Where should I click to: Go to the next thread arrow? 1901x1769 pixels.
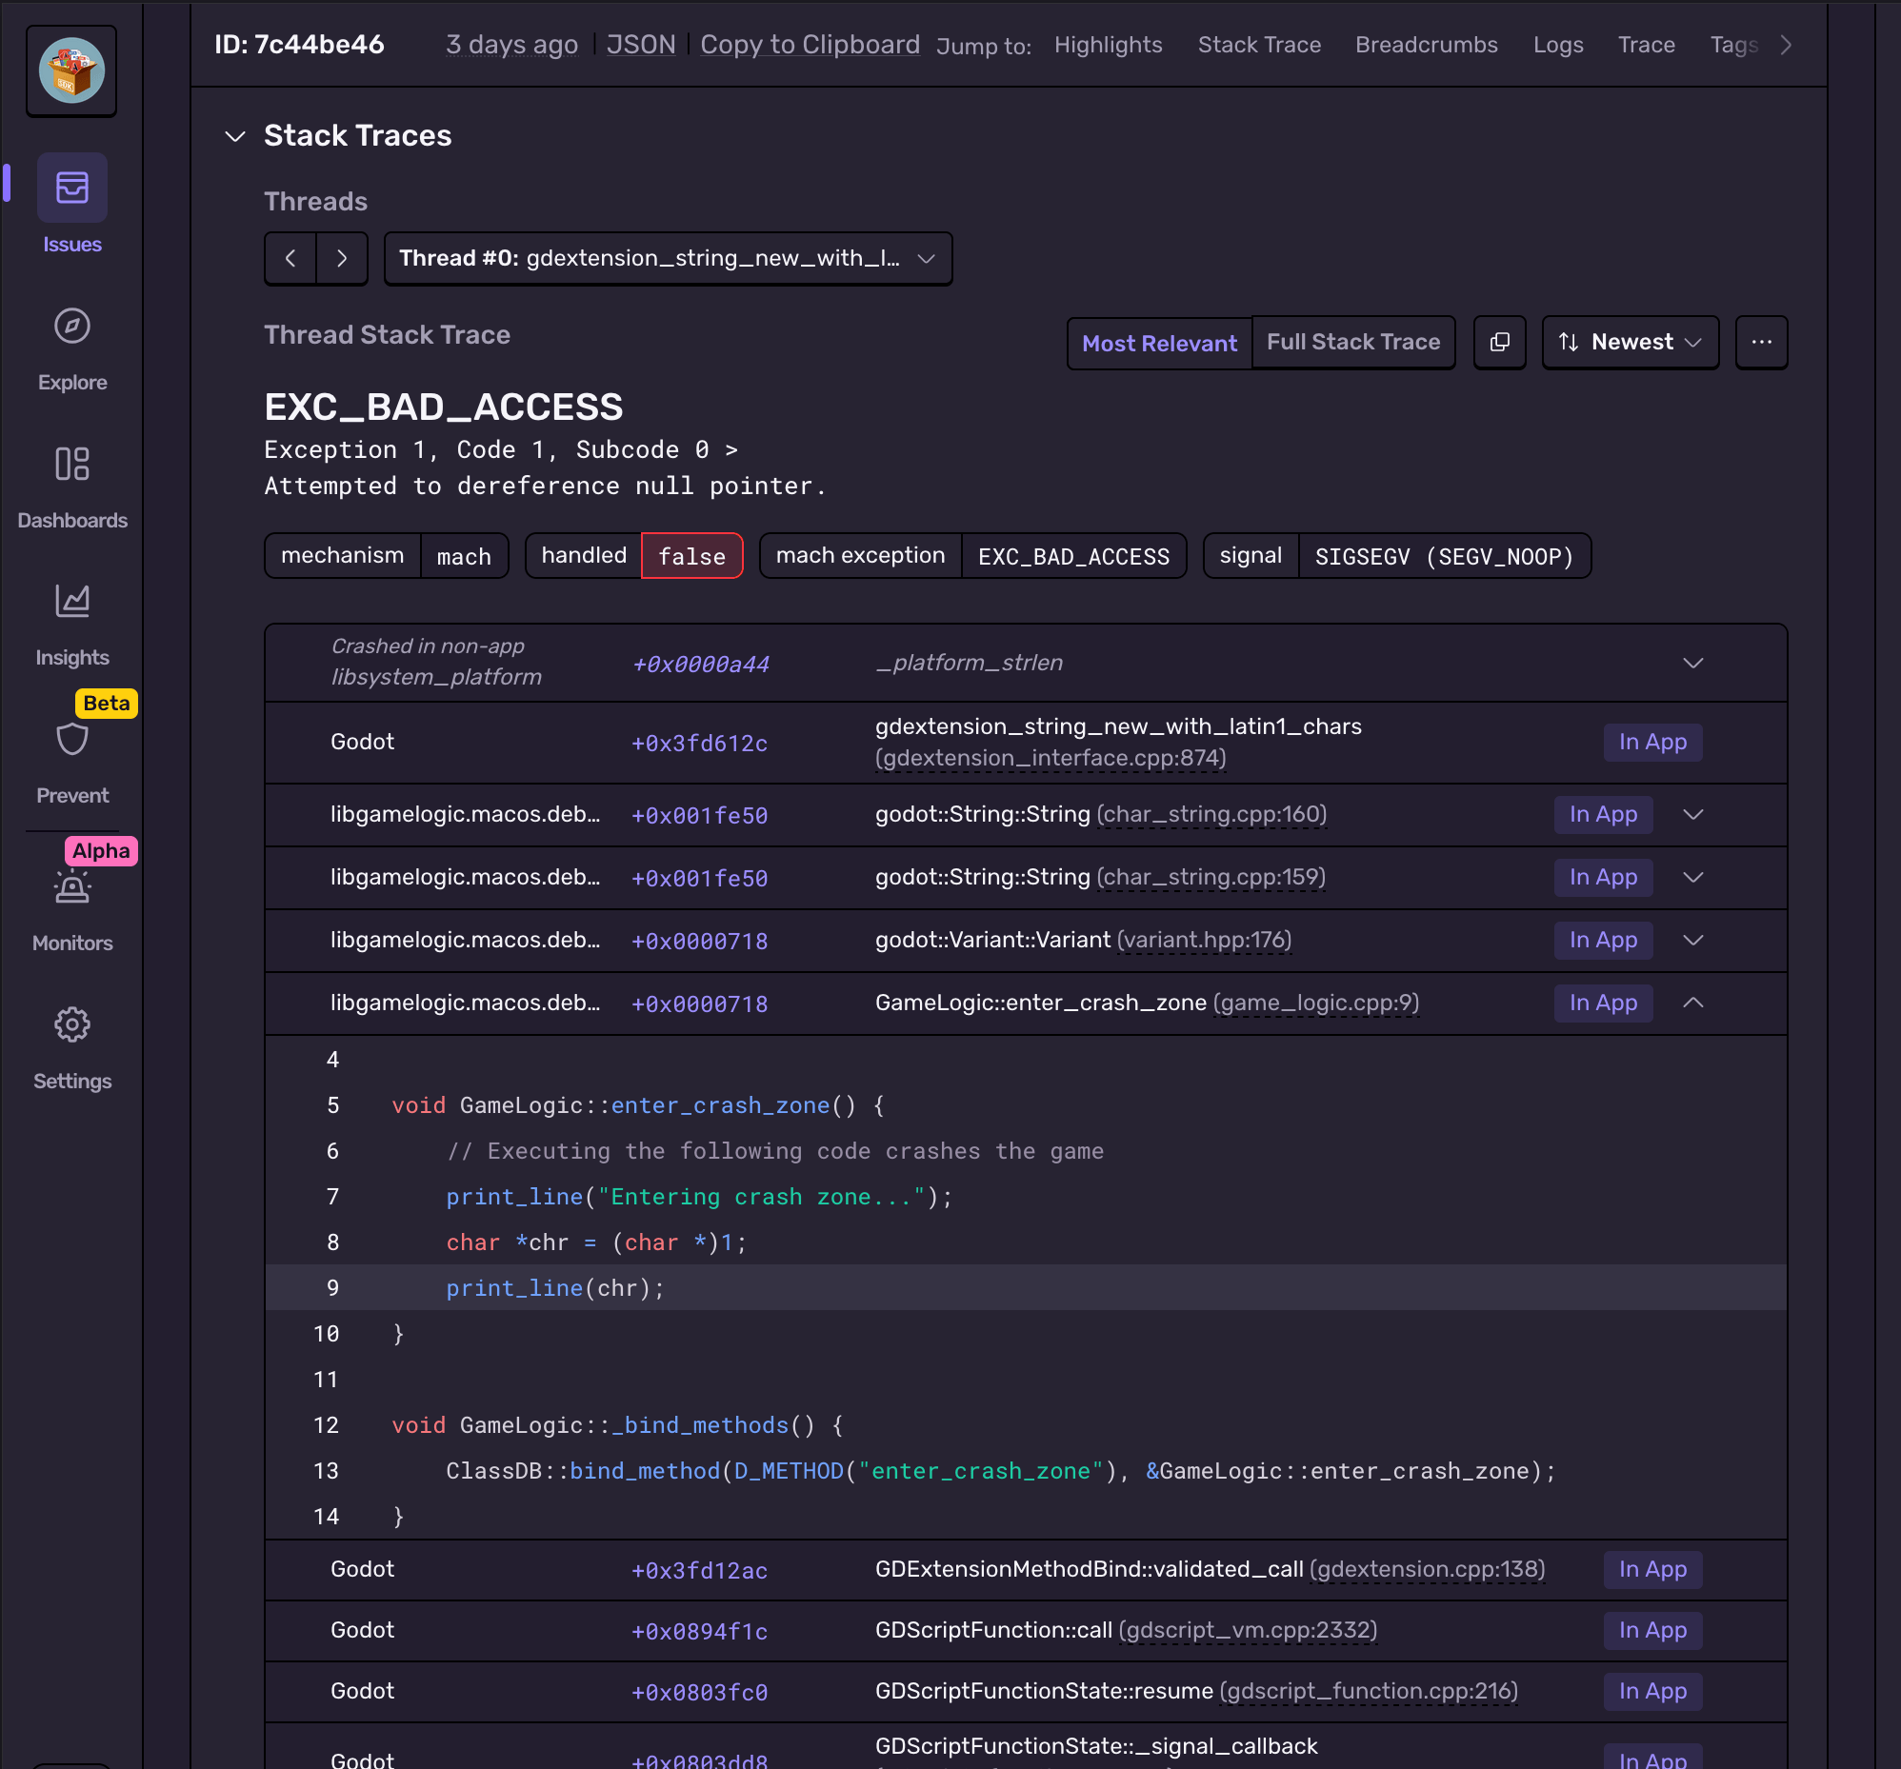341,259
